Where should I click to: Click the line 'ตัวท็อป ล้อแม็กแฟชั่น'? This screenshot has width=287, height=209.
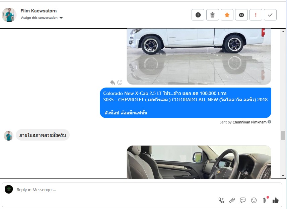pyautogui.click(x=126, y=113)
